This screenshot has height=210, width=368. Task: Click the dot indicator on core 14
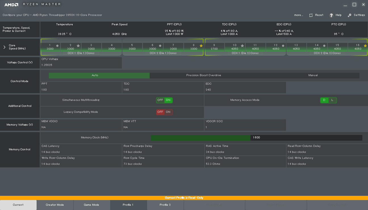click(324, 45)
